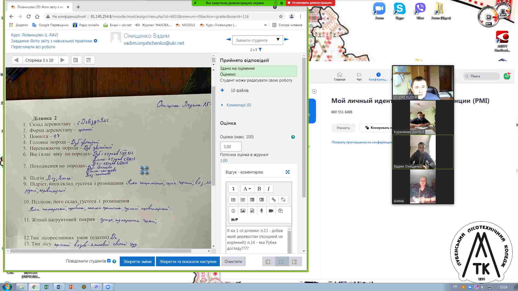Switch to the Чат tab in Zoom

[x=359, y=77]
